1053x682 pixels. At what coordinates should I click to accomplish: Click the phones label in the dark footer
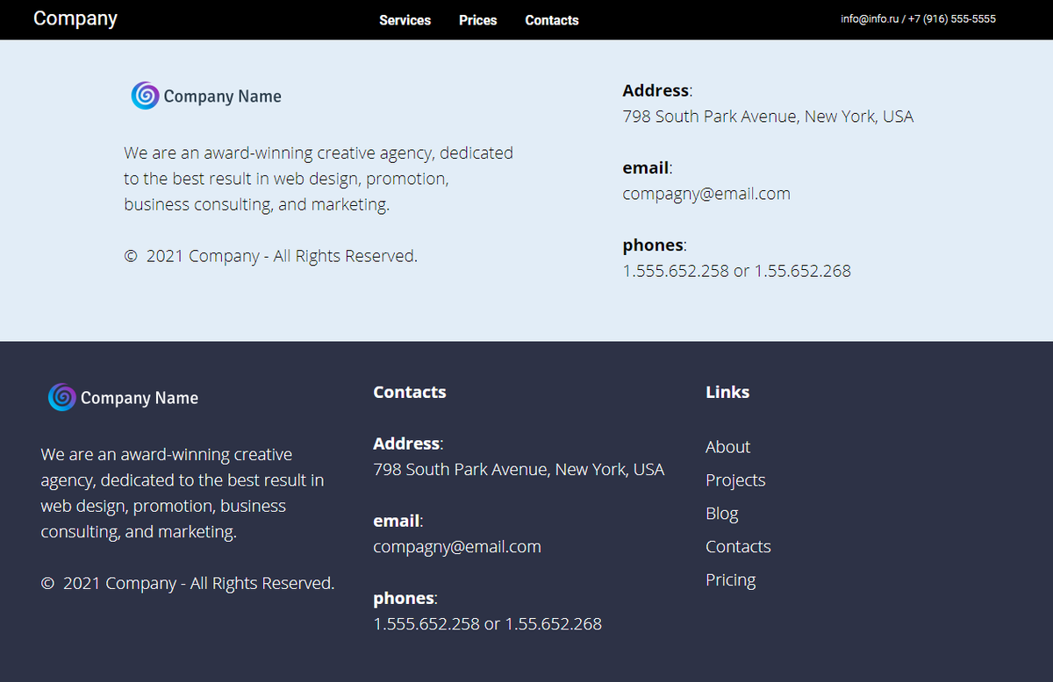(x=404, y=598)
